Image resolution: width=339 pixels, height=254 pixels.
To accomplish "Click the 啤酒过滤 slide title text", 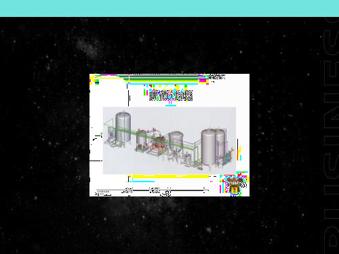I will pos(171,96).
